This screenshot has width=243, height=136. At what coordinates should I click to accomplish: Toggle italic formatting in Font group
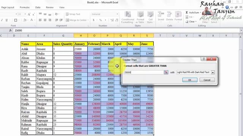(2, 20)
